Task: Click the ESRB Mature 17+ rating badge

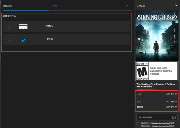Action: coord(142,71)
